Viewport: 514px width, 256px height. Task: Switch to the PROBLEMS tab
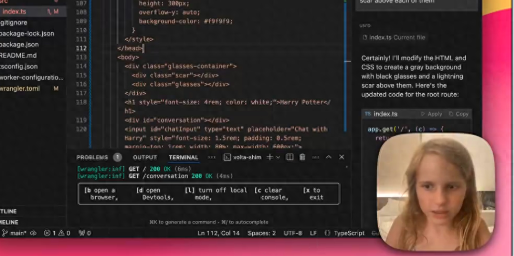click(x=92, y=157)
